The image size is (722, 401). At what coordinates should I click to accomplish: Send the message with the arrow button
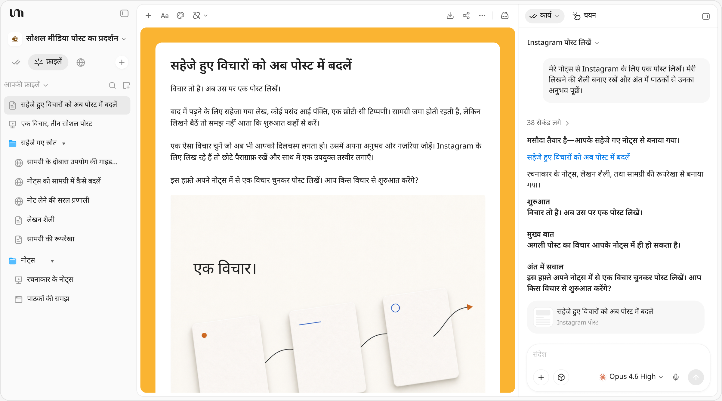coord(696,378)
